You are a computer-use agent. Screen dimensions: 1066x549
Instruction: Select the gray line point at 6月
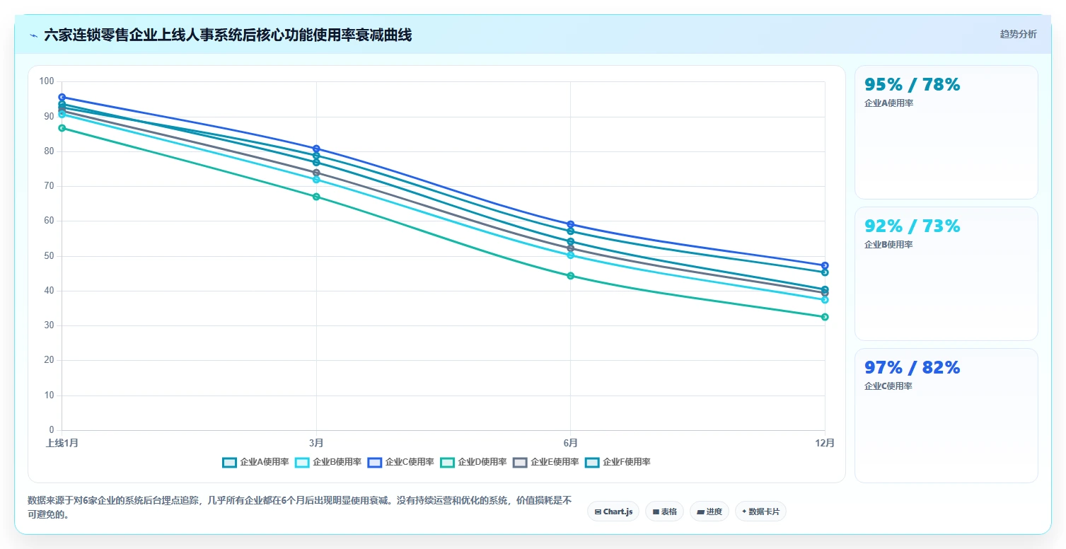[570, 248]
